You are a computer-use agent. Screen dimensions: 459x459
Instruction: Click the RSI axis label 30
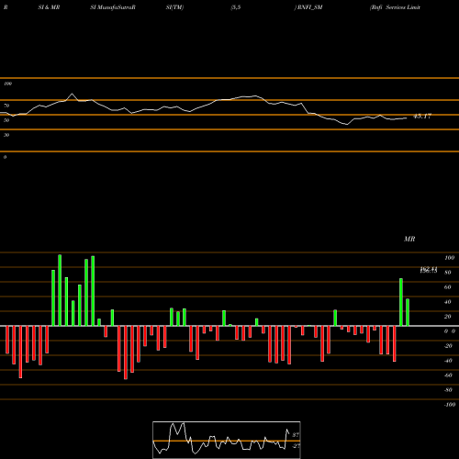coord(6,135)
